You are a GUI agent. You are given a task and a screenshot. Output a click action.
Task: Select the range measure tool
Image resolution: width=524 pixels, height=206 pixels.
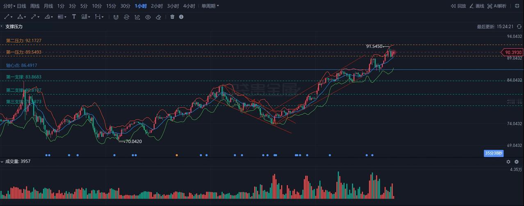pyautogui.click(x=98, y=17)
